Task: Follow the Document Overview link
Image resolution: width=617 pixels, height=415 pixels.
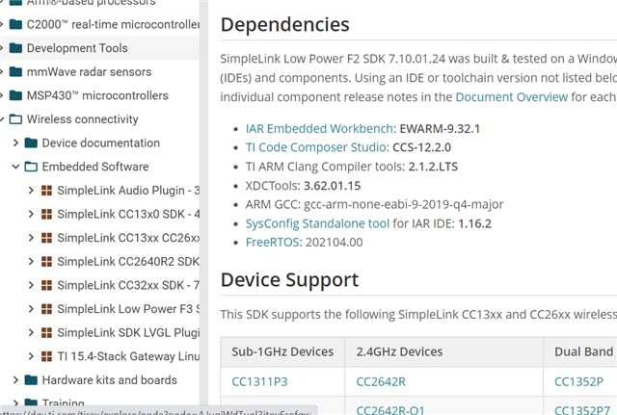Action: tap(512, 97)
